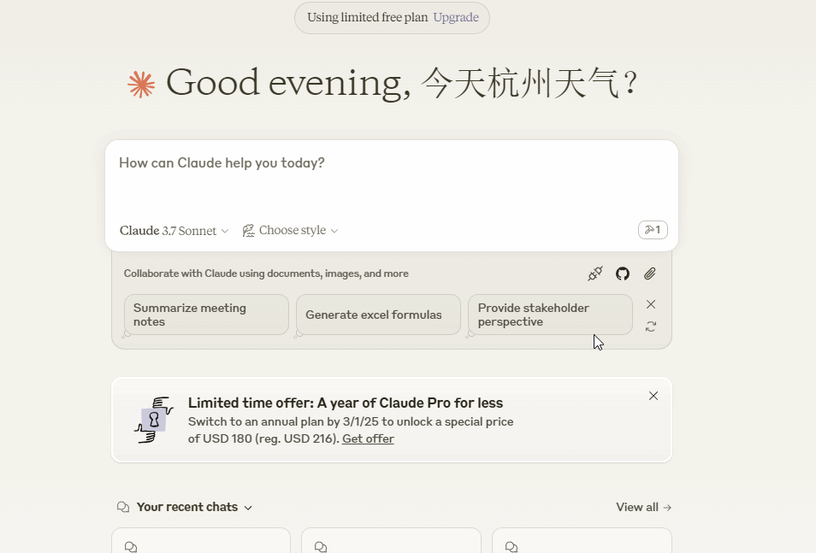Screen dimensions: 816x553
Task: Click the chat bubbles icon beside recent chats
Action: tap(123, 507)
